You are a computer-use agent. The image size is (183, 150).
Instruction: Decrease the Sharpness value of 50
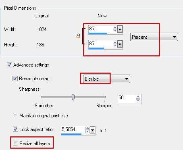coord(138,101)
